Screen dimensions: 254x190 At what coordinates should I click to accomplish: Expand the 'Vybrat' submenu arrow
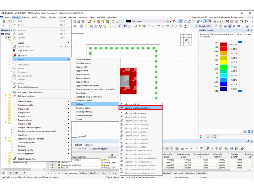tap(69, 43)
